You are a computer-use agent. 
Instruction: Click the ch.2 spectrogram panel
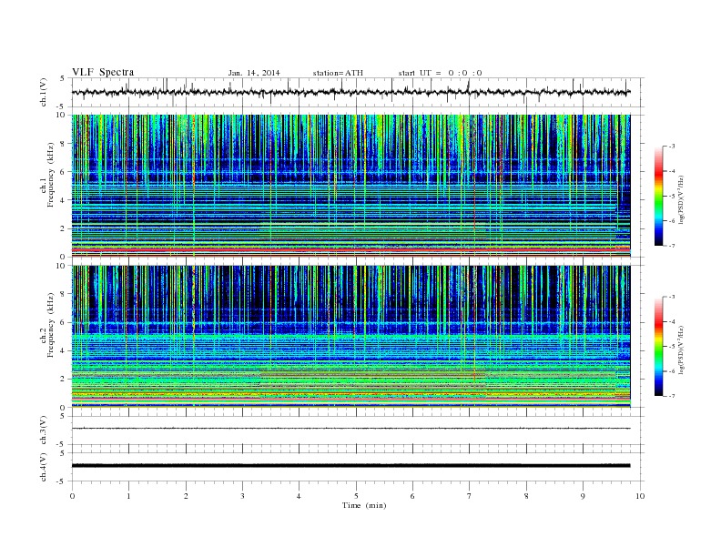pos(350,337)
